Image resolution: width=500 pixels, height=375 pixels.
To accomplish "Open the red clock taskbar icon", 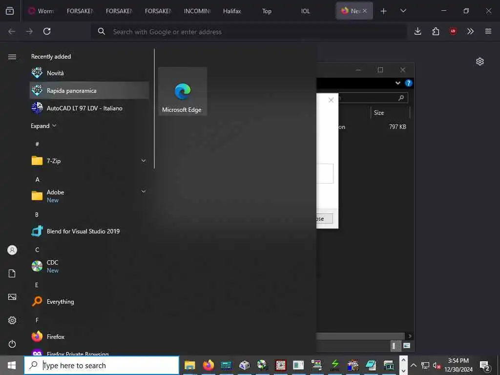I will click(x=280, y=365).
